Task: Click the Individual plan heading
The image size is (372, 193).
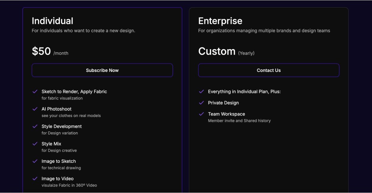Action: [x=52, y=21]
